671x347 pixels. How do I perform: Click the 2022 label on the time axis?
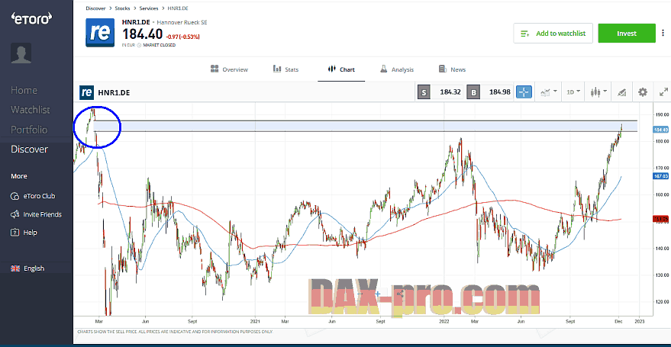point(444,320)
